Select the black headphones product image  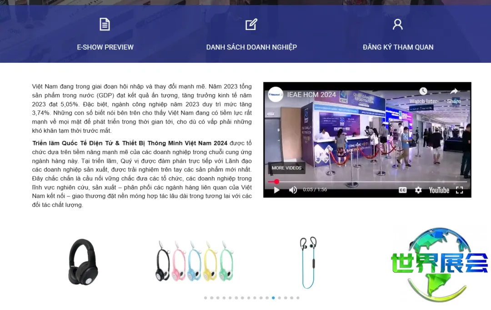coord(83,262)
